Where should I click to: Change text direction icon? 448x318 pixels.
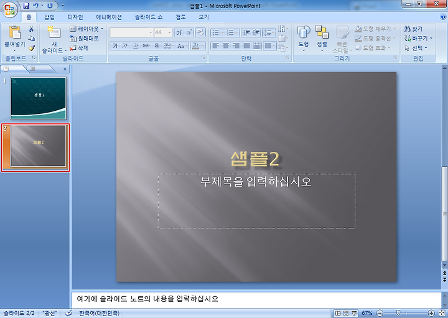tap(282, 28)
